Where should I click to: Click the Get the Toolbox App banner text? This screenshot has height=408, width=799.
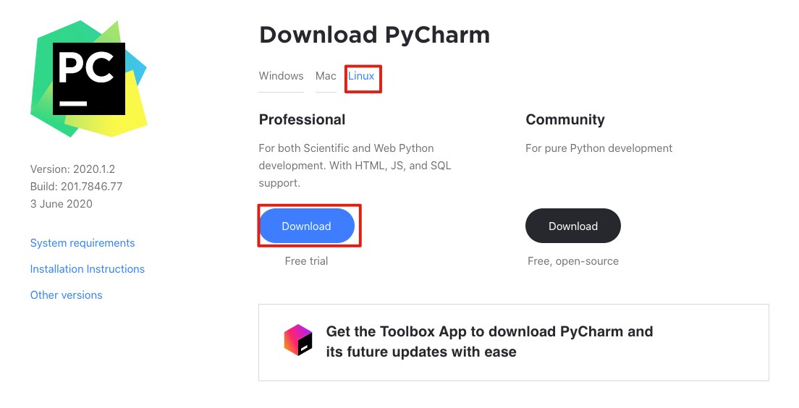489,341
